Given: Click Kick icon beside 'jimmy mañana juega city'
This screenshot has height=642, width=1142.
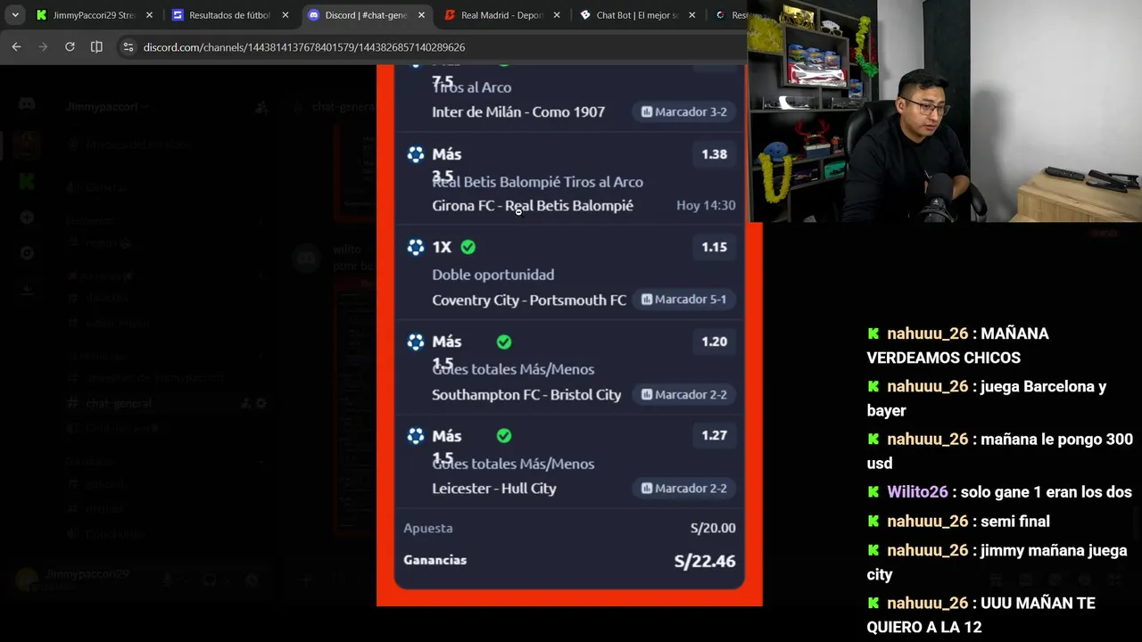Looking at the screenshot, I should click(873, 550).
